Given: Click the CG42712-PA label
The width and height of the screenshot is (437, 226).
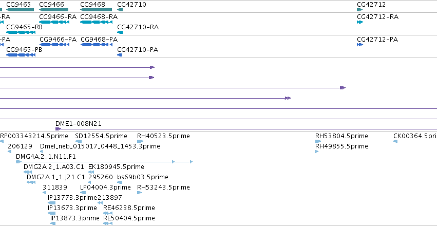Looking at the screenshot, I should click(377, 40).
